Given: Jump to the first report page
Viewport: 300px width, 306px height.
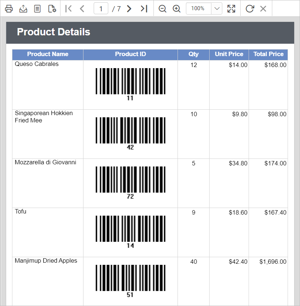Looking at the screenshot, I should [x=68, y=8].
